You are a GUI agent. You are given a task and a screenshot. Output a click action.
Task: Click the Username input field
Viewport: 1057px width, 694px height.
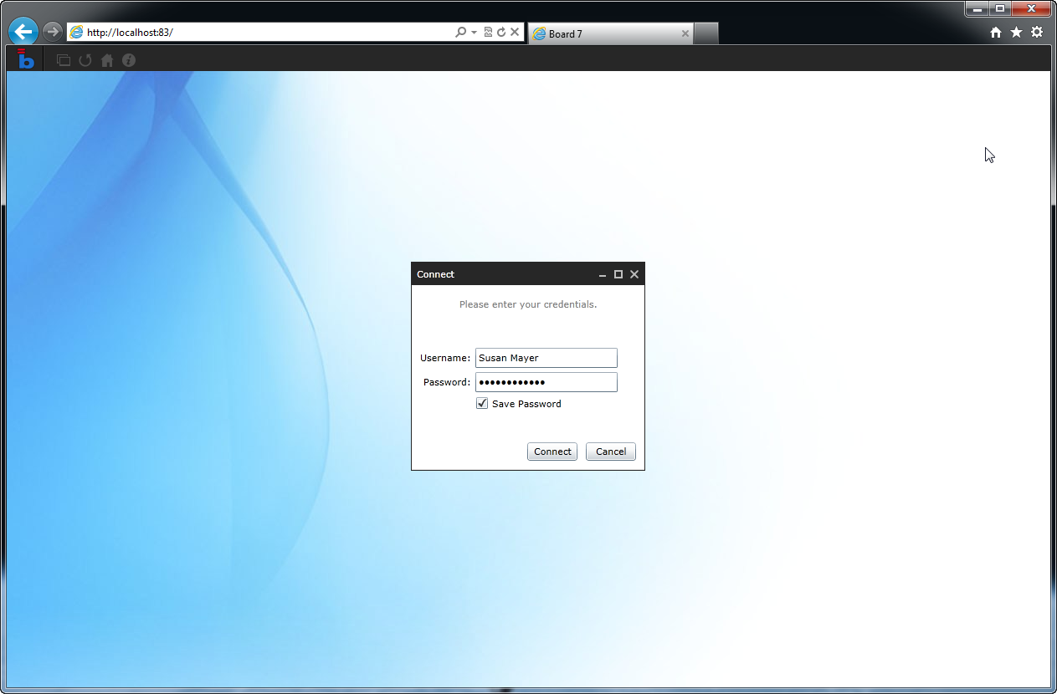point(546,358)
